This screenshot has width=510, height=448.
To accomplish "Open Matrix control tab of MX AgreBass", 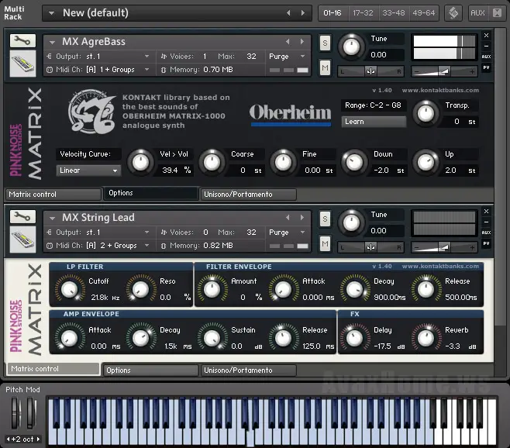I will 53,195.
